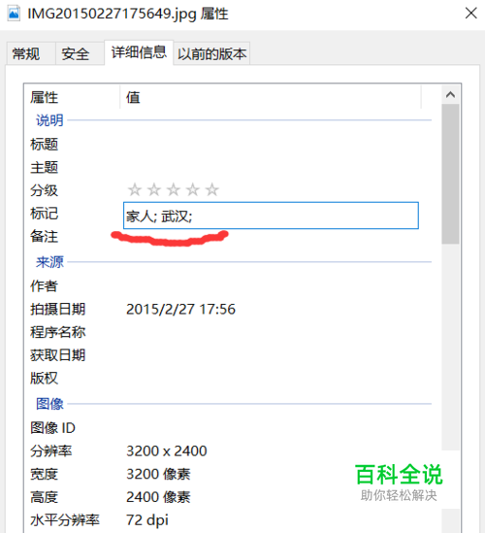
Task: Click the 标记 tags input field
Action: click(271, 216)
